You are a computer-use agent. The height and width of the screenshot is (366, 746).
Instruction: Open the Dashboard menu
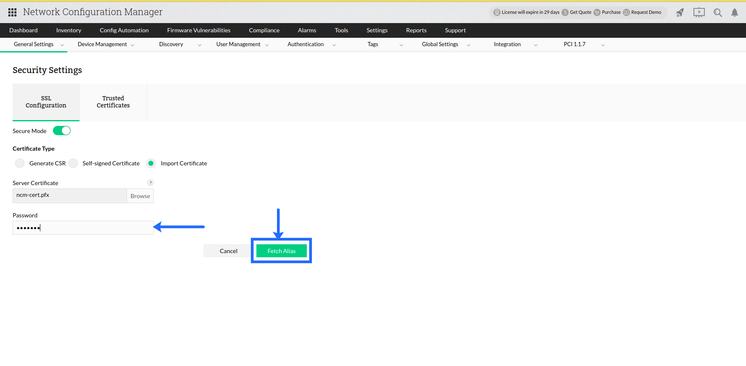24,30
